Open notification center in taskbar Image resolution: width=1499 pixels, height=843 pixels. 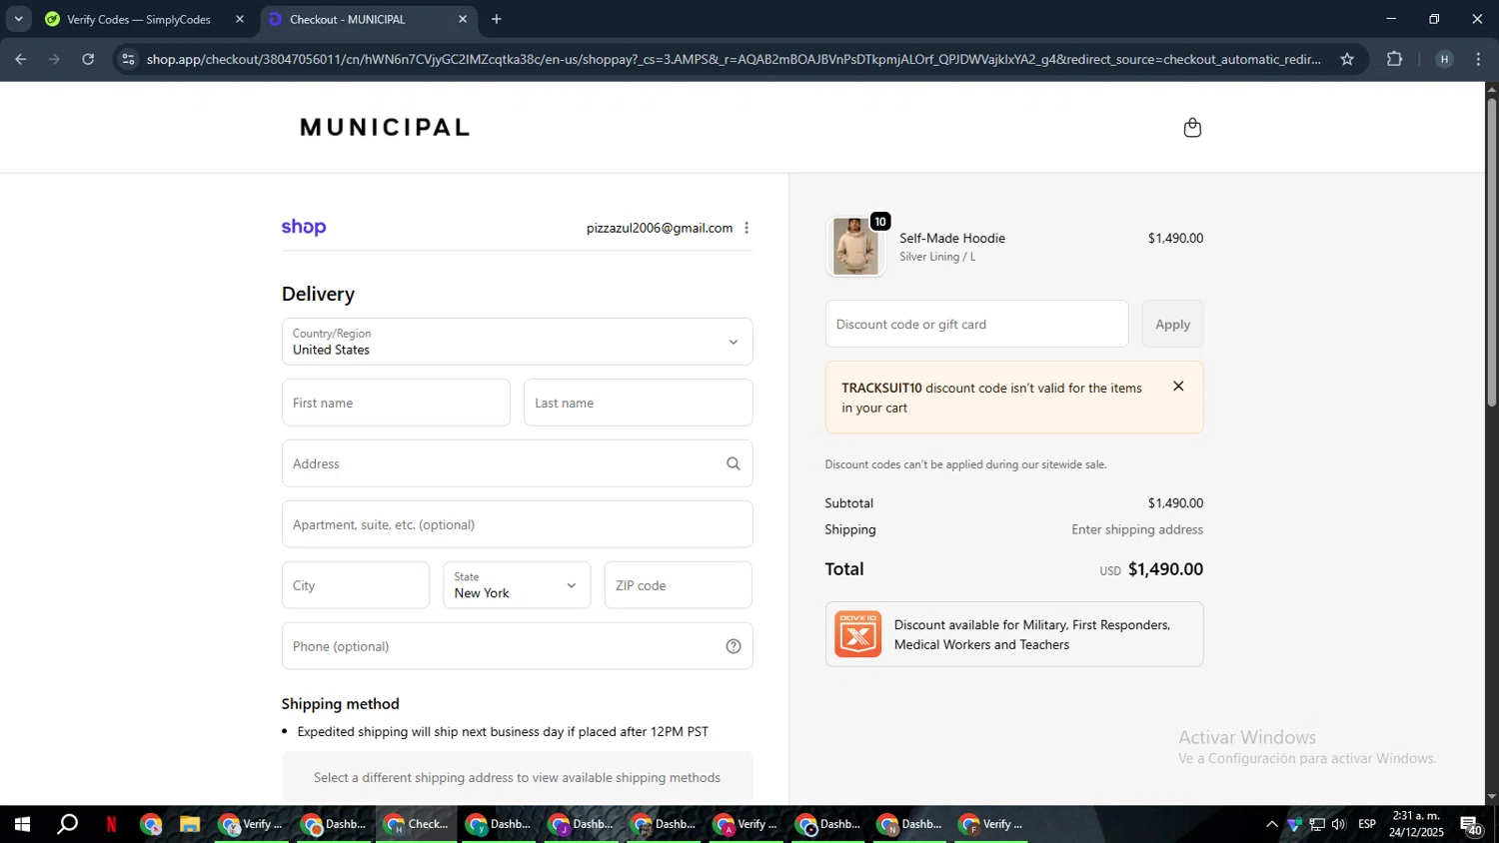[x=1472, y=825]
